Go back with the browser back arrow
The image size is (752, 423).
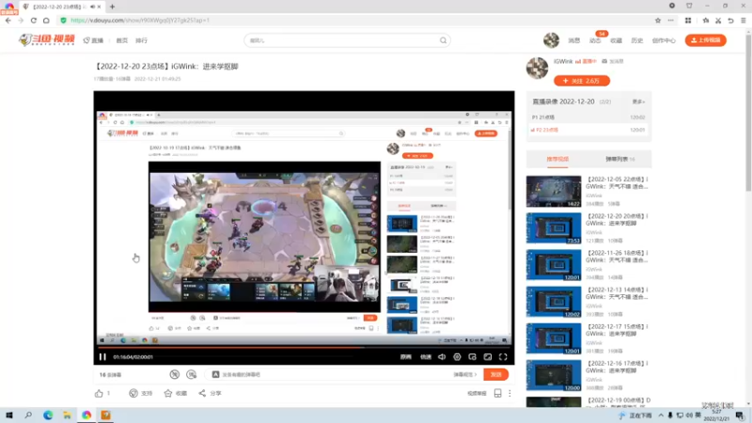(8, 20)
